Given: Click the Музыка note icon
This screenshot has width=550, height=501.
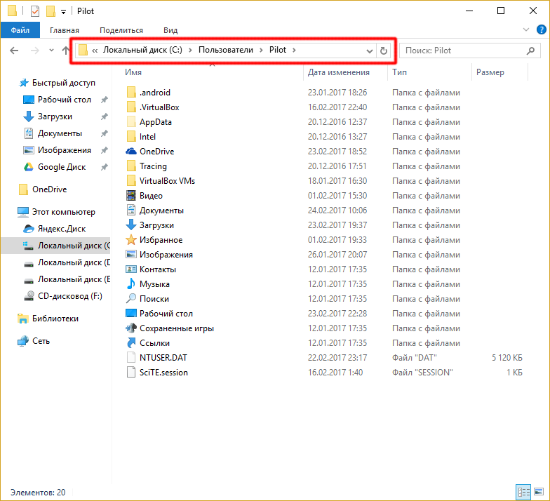Looking at the screenshot, I should (130, 283).
